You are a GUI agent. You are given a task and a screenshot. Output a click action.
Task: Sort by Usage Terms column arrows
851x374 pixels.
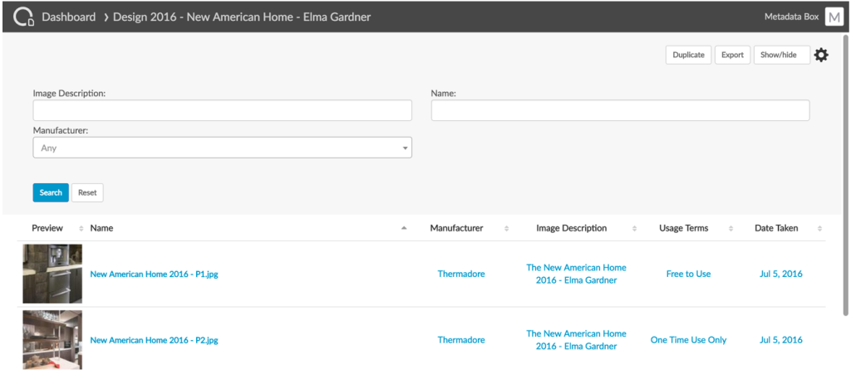point(732,229)
